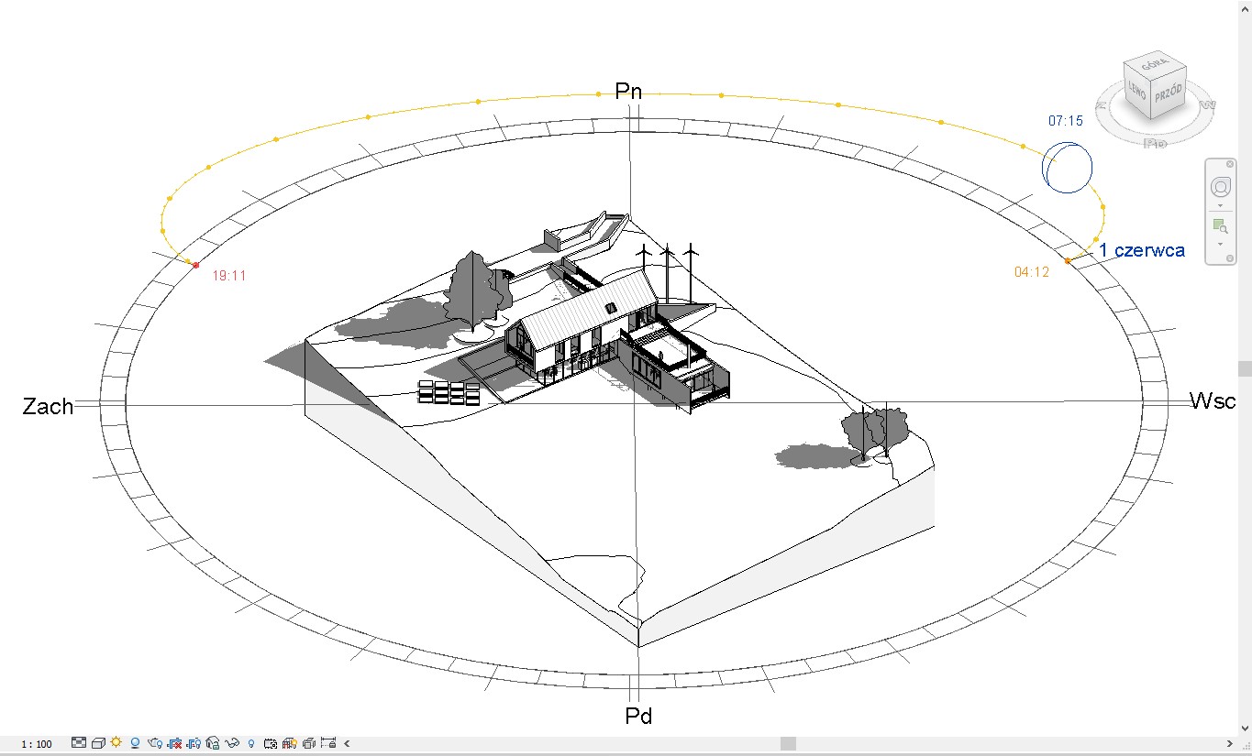The width and height of the screenshot is (1252, 756).
Task: Click the N compass letter on ViewCube ring
Action: (x=1102, y=105)
